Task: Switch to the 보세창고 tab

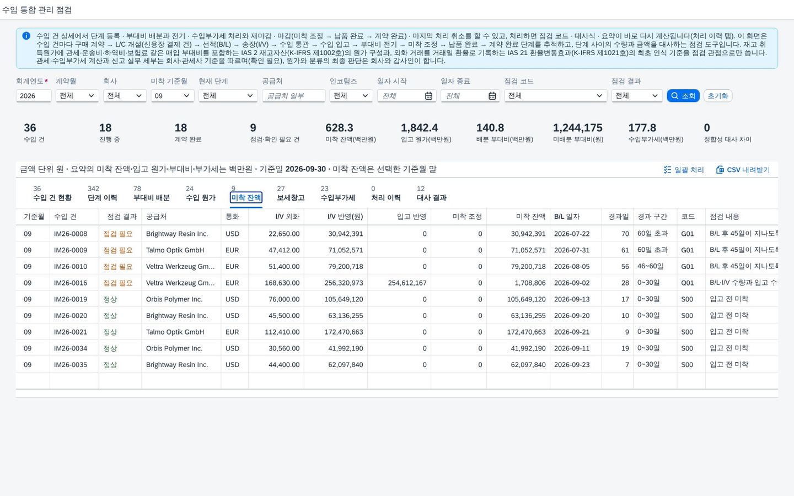Action: pos(291,198)
